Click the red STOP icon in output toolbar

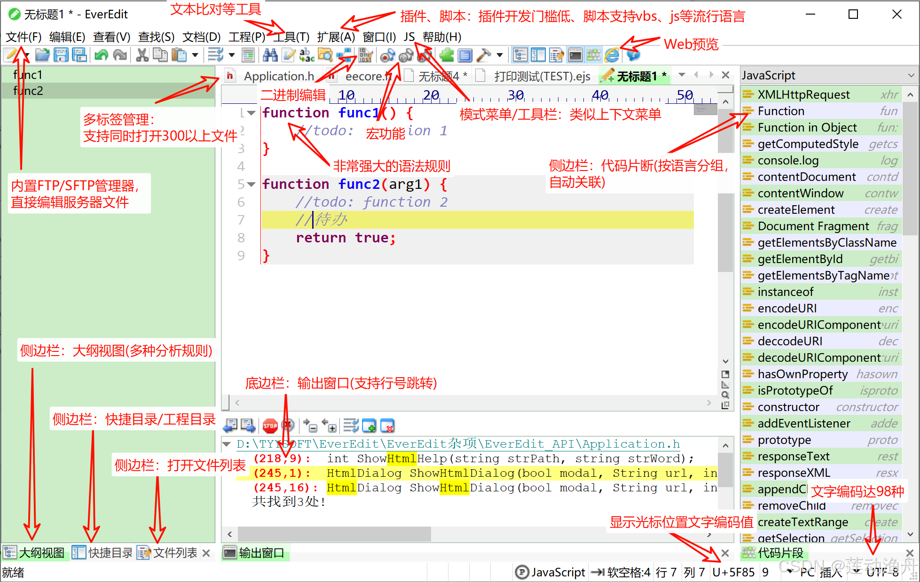coord(270,426)
